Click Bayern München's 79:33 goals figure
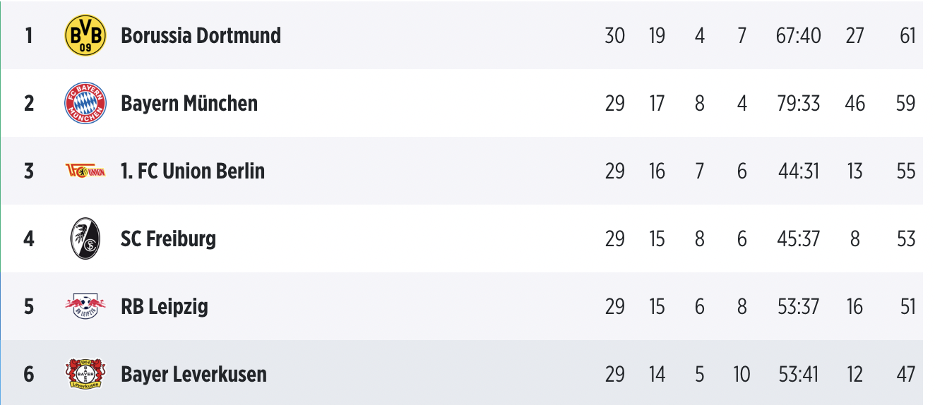The height and width of the screenshot is (405, 935). click(798, 103)
